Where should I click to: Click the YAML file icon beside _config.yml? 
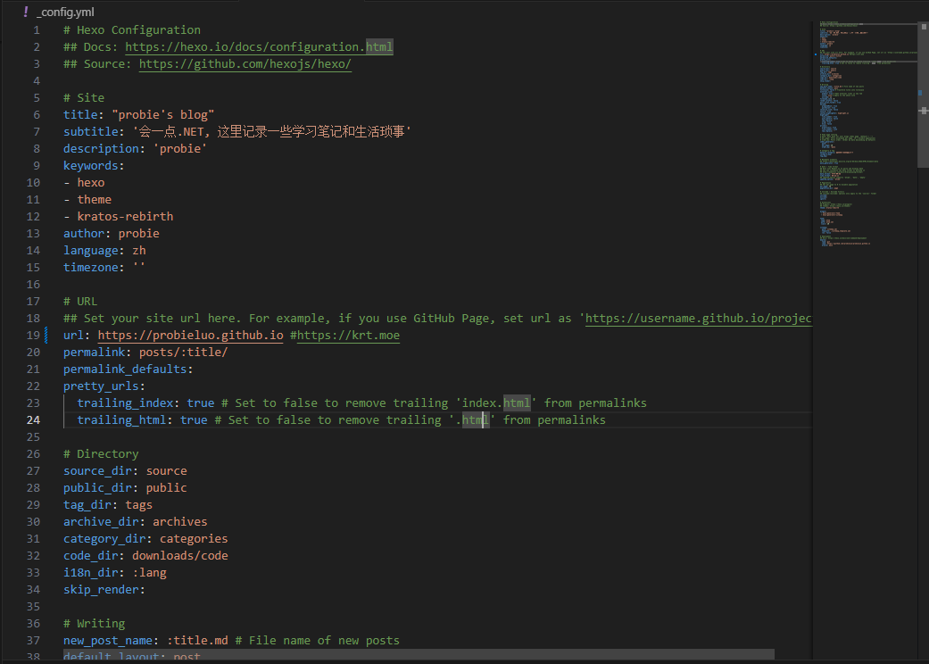26,12
